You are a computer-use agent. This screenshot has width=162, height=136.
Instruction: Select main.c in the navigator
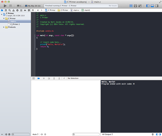[15, 21]
